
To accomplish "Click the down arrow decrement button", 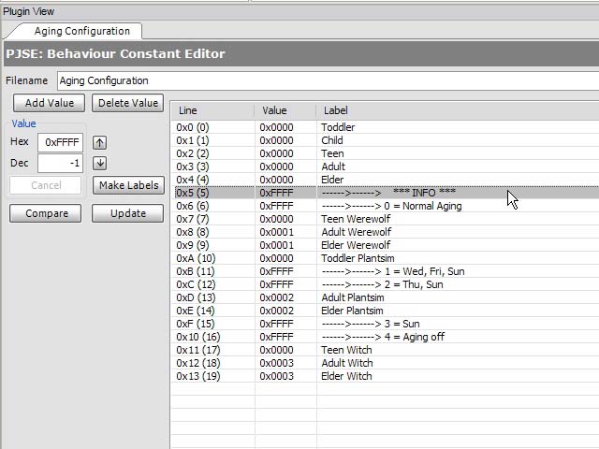I will (x=100, y=164).
